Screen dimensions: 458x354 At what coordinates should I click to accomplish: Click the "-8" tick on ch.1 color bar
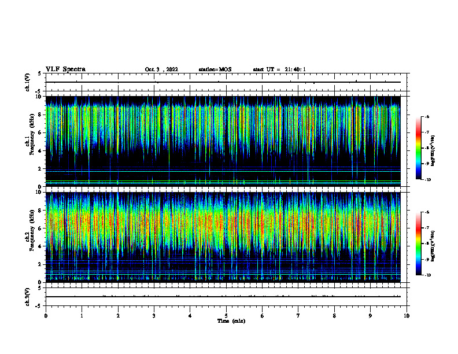coord(427,148)
